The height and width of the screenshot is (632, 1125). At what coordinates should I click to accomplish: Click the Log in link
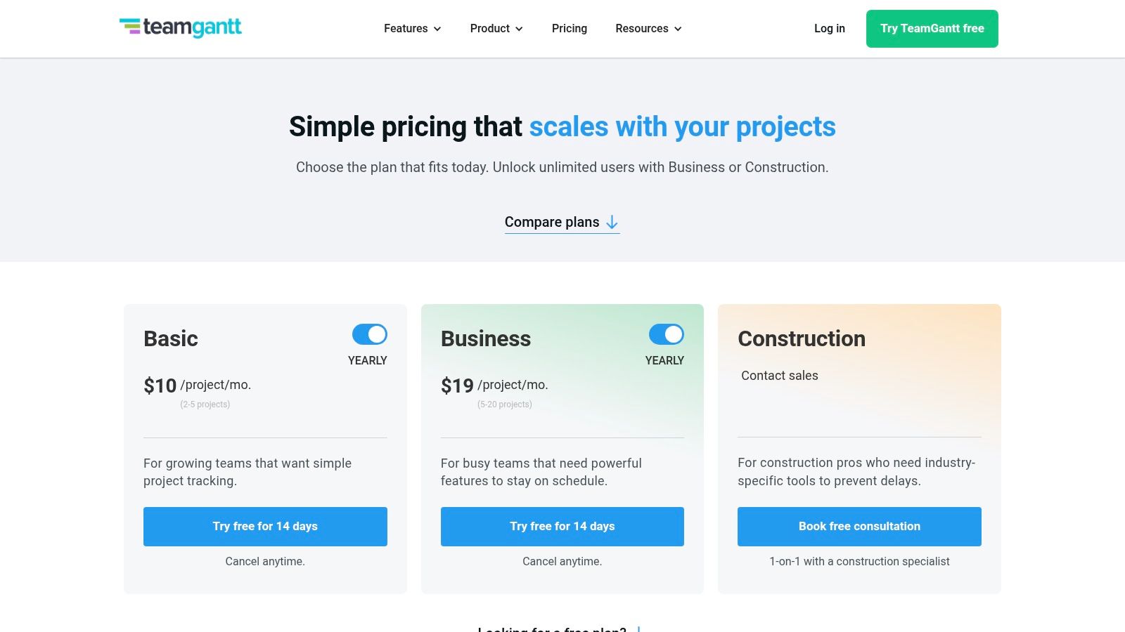click(830, 29)
